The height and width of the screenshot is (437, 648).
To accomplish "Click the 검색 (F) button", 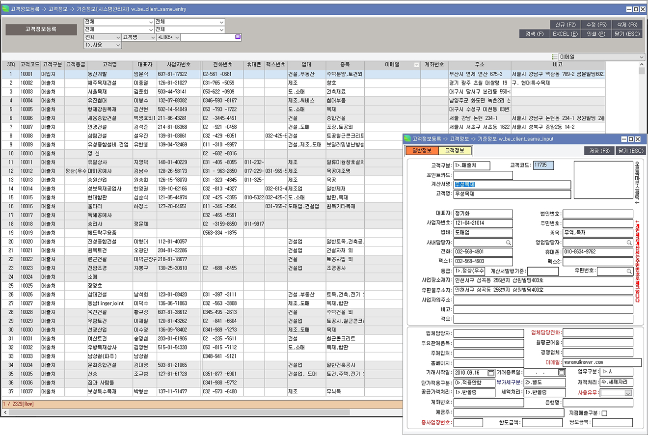I will [534, 34].
